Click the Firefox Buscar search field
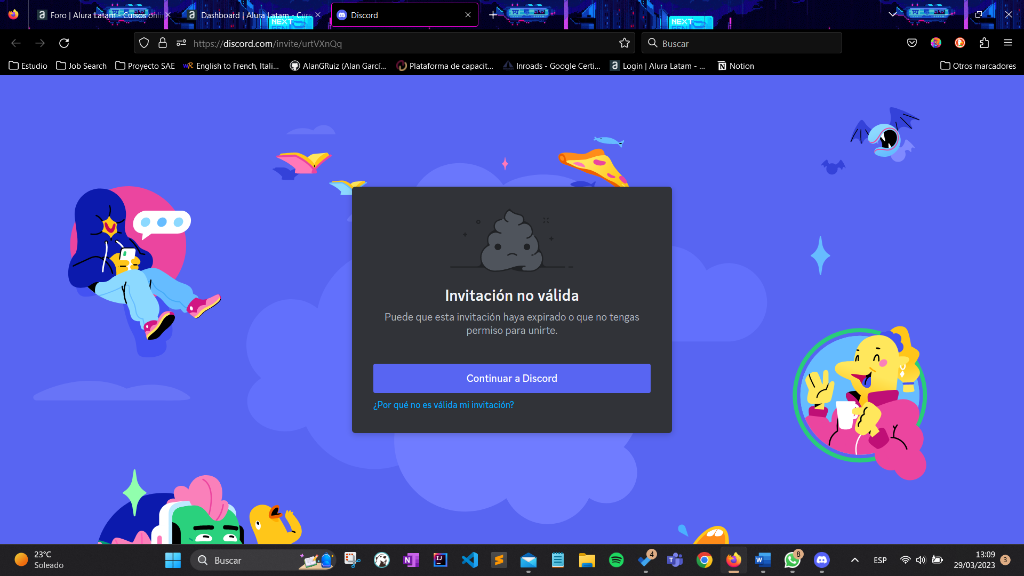Screen dimensions: 1024x576 [741, 43]
